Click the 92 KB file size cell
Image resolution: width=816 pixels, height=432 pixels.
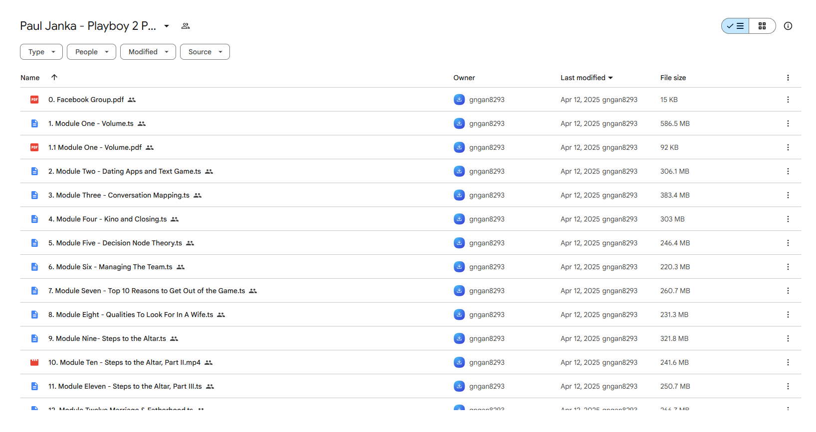669,147
